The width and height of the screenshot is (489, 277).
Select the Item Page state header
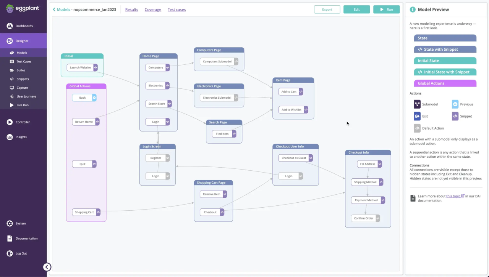[293, 80]
